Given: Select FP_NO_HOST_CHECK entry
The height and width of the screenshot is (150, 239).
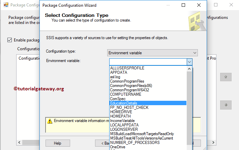Looking at the screenshot, I should tap(148, 108).
